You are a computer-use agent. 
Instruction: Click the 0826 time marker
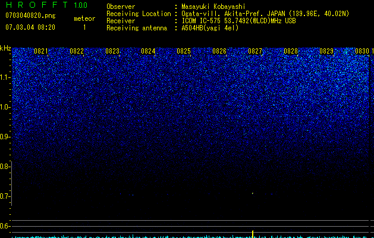[219, 51]
